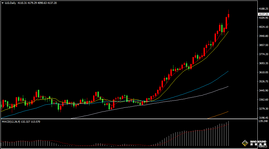Click the 139.248 MACD scale label
Screen dimensions: 269x149
[263, 121]
